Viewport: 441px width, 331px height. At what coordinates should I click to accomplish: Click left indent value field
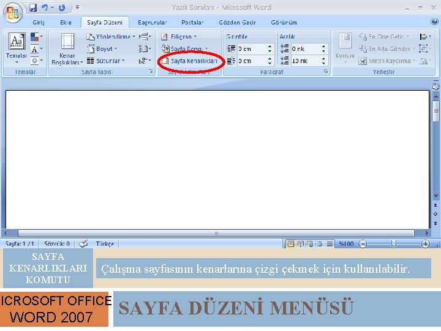[251, 49]
